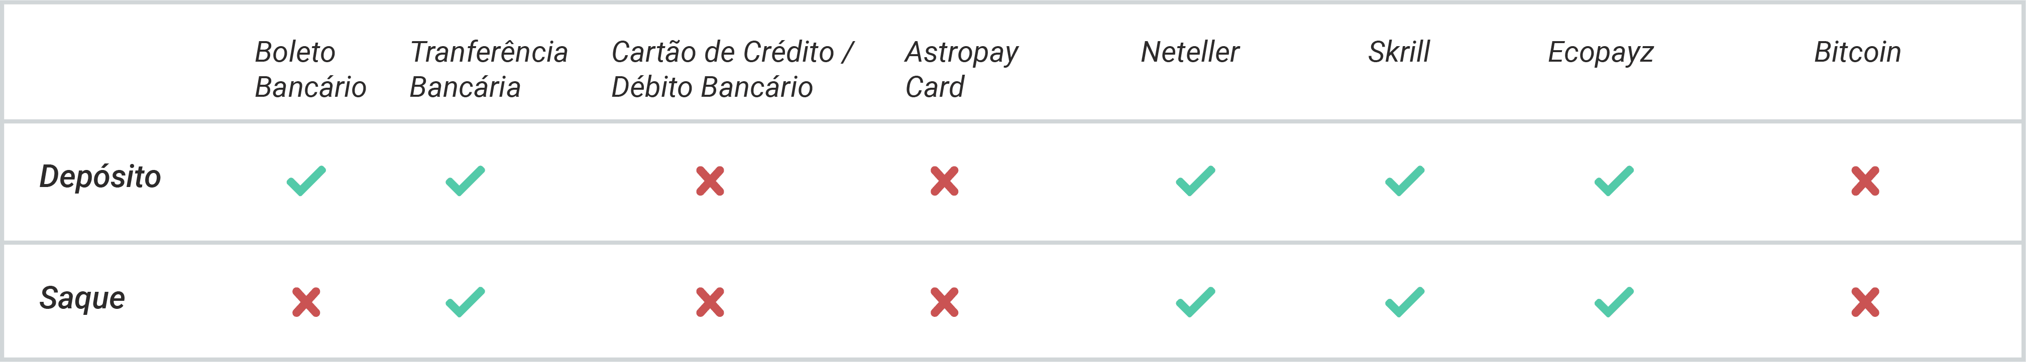Viewport: 2026px width, 362px height.
Task: Click the Astropay Card Saque red X
Action: coord(945,302)
